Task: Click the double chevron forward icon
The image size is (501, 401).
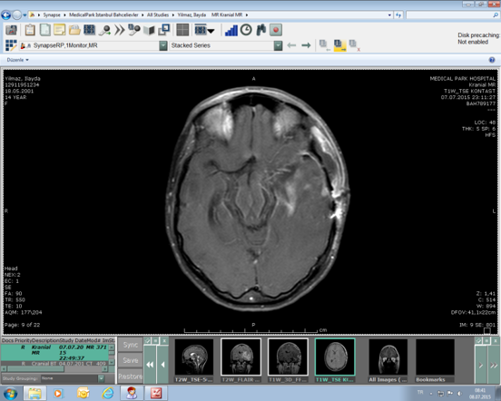Action: click(120, 30)
